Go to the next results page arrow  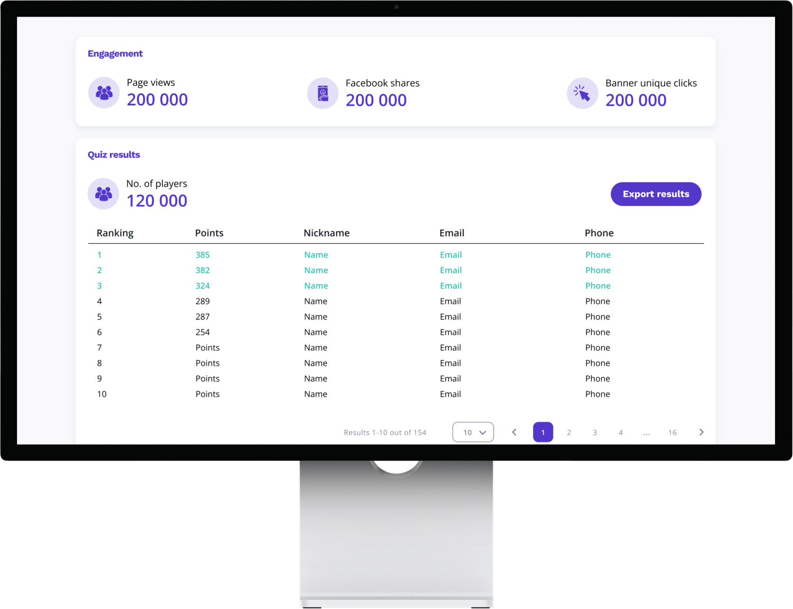click(x=701, y=432)
